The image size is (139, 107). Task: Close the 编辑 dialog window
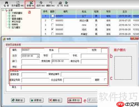134,38
